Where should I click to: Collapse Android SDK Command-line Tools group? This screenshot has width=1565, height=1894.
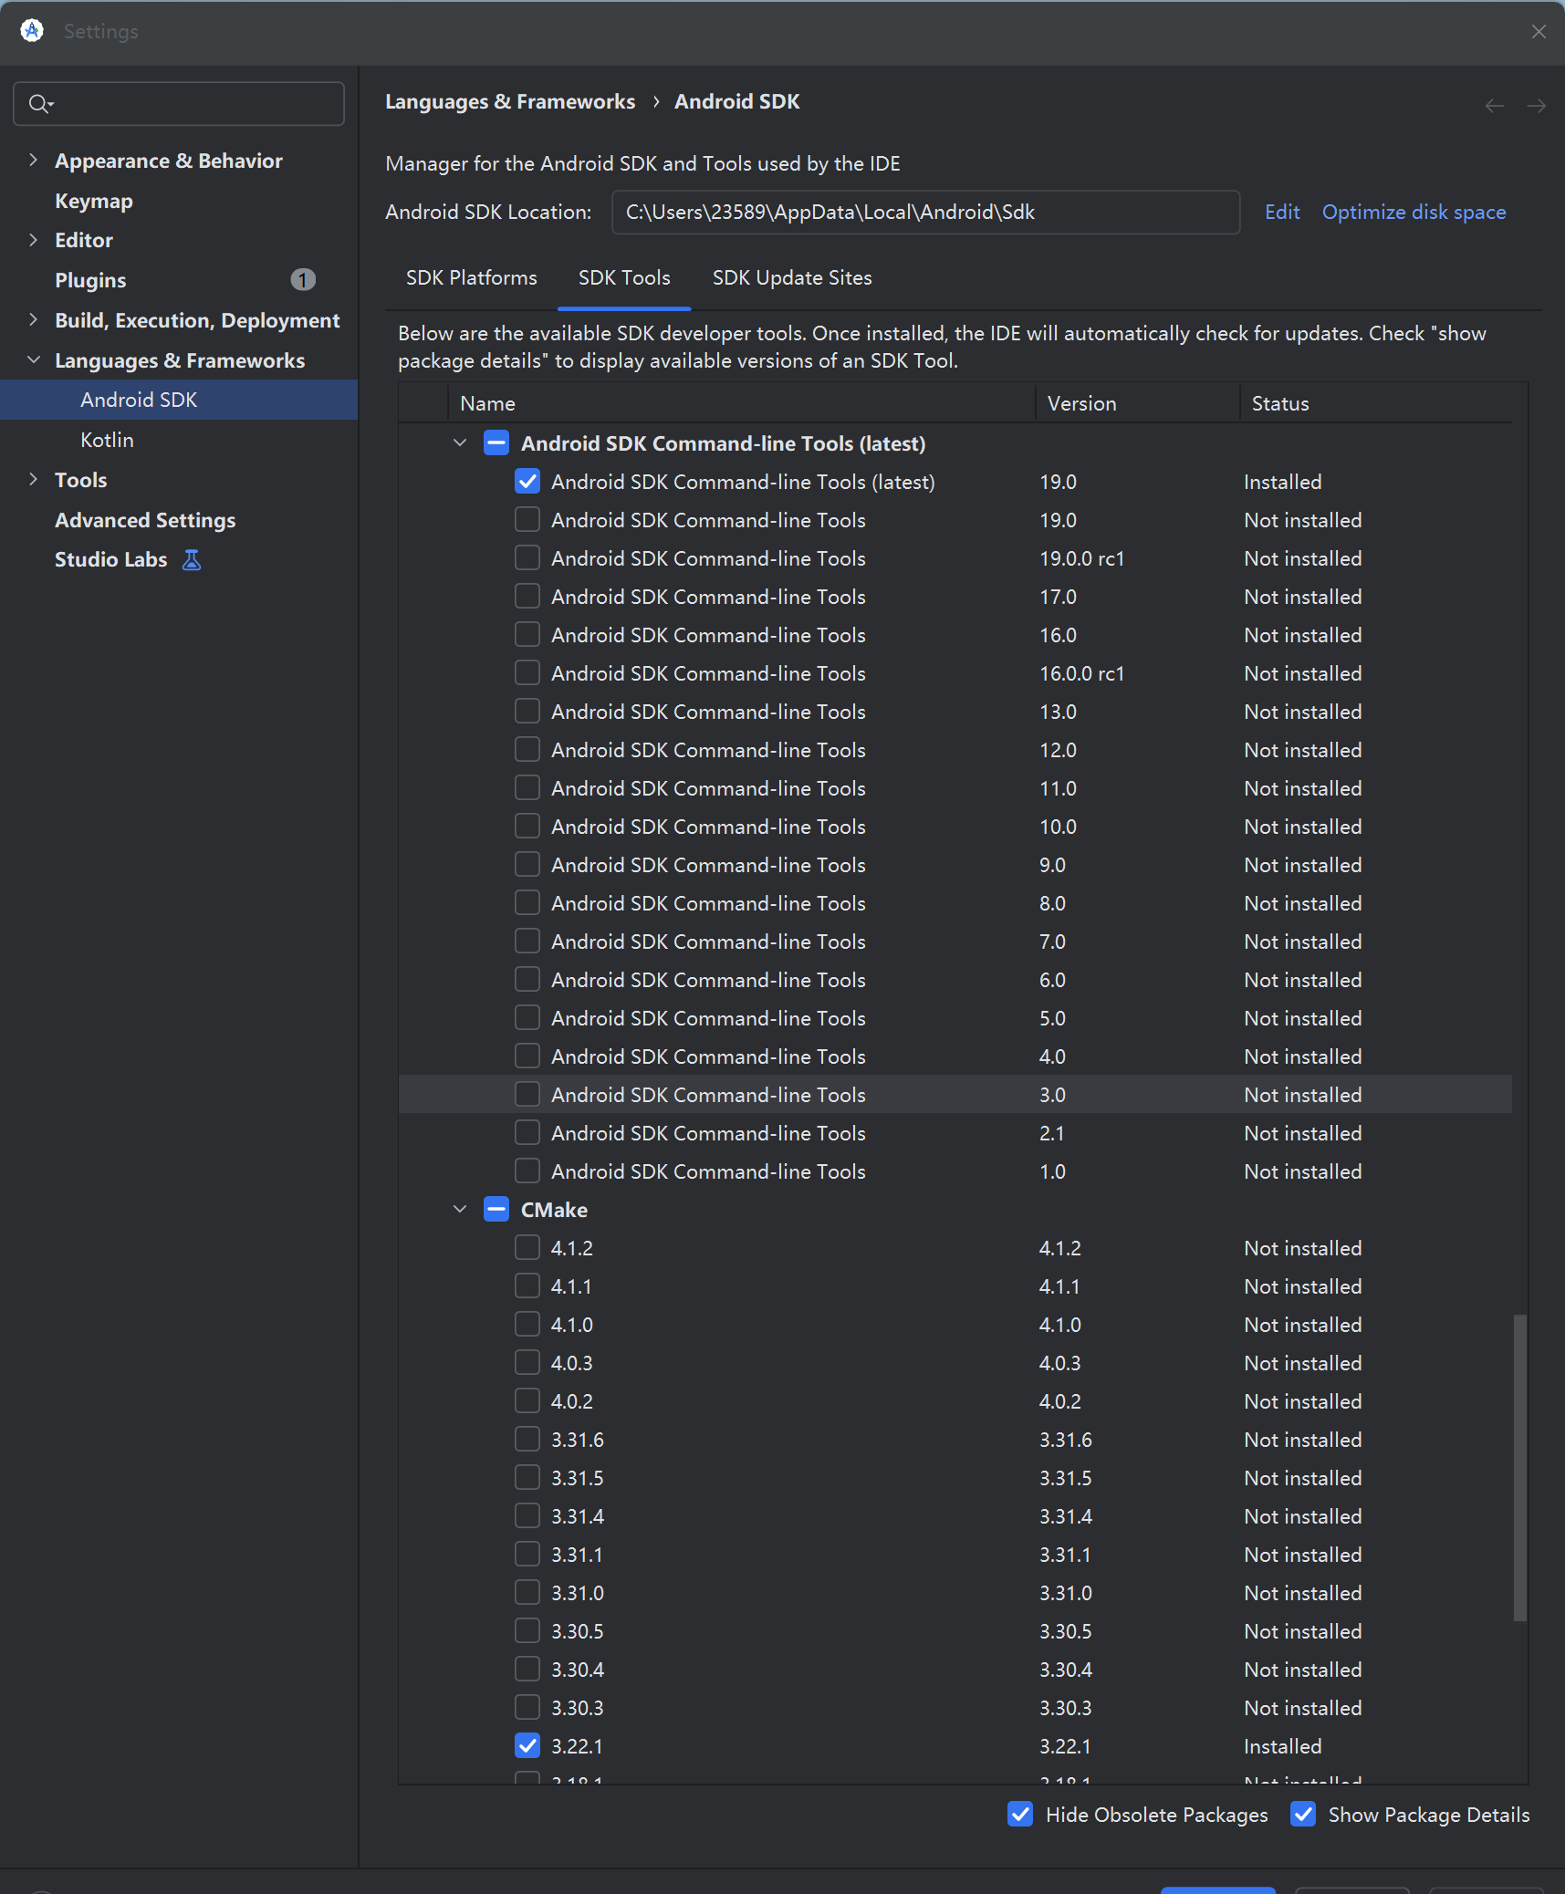[460, 443]
